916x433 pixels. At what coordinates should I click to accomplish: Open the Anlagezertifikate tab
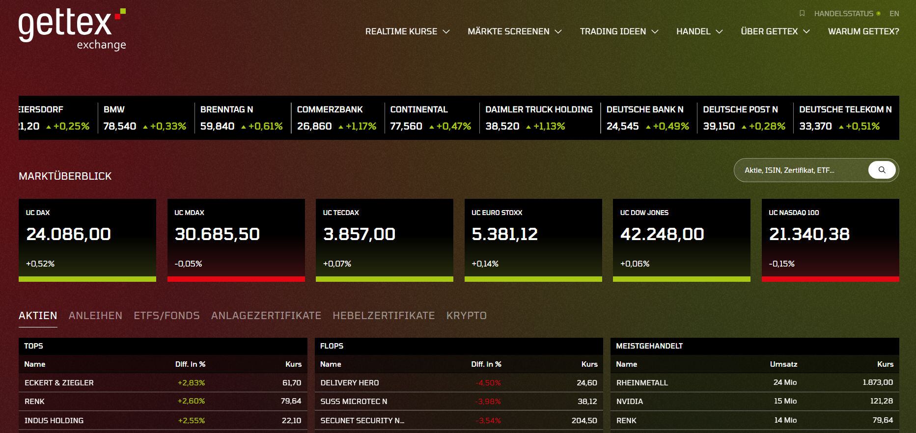(x=266, y=316)
